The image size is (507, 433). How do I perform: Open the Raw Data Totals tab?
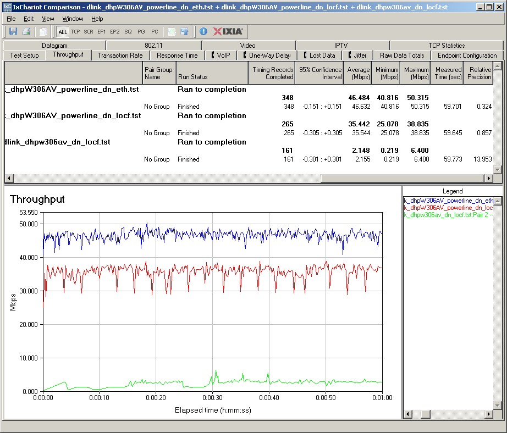402,55
